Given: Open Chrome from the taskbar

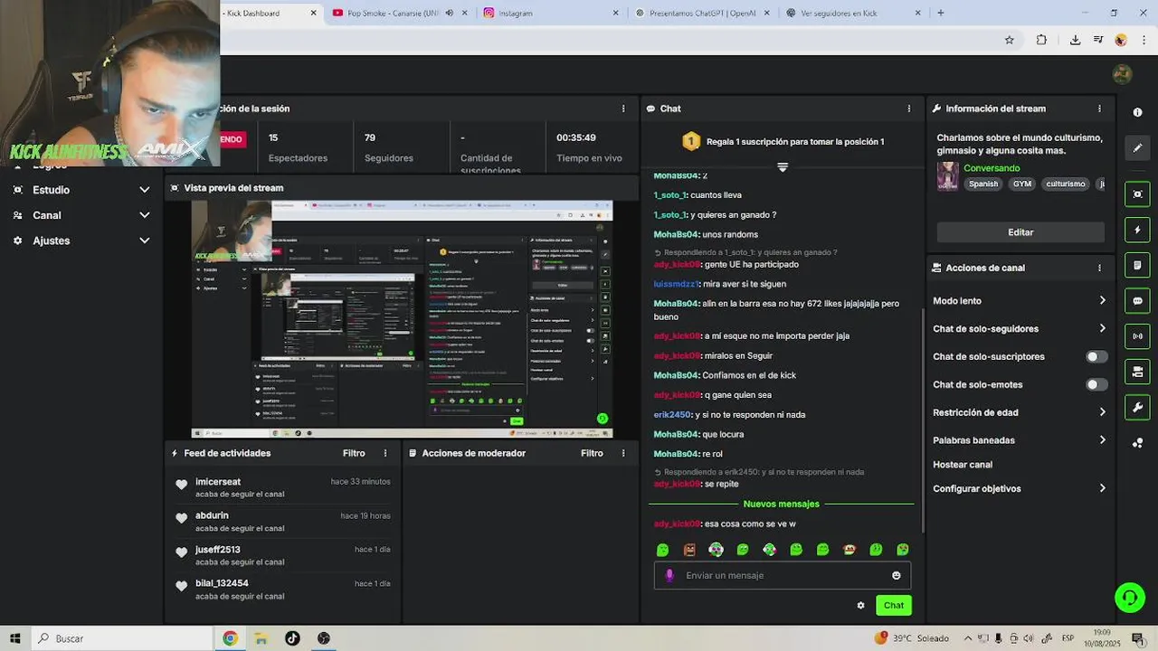Looking at the screenshot, I should coord(230,638).
